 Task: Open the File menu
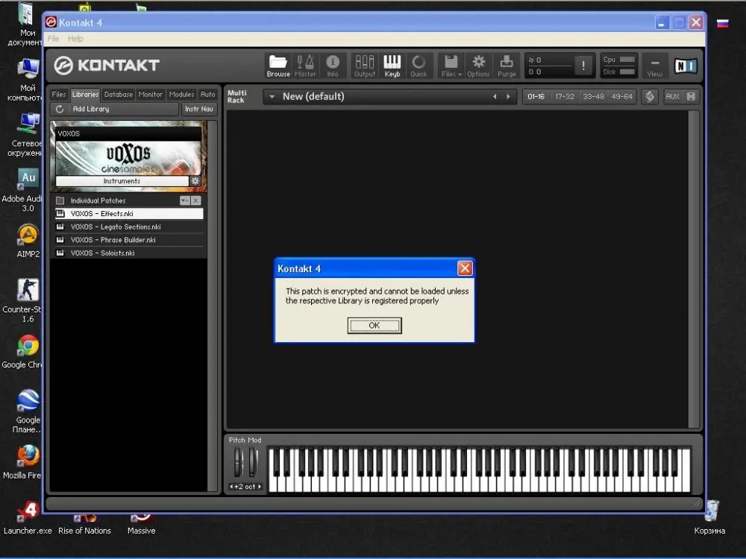[x=53, y=39]
